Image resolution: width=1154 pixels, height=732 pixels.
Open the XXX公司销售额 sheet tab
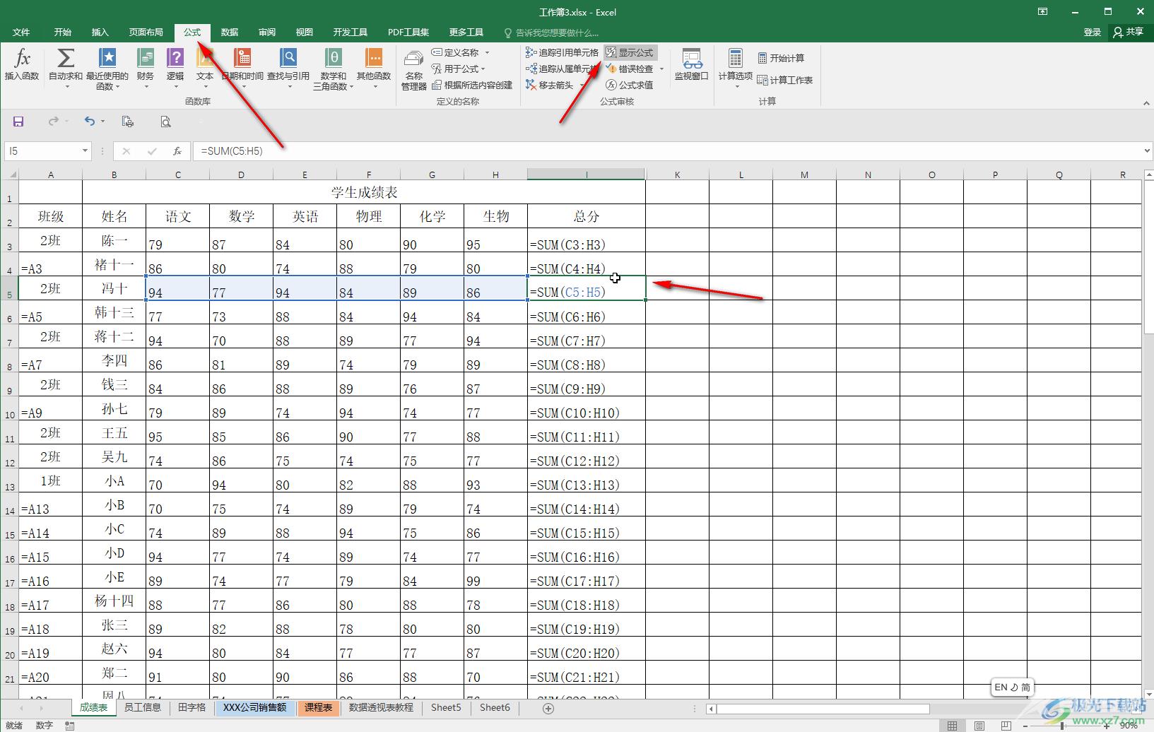[x=254, y=707]
